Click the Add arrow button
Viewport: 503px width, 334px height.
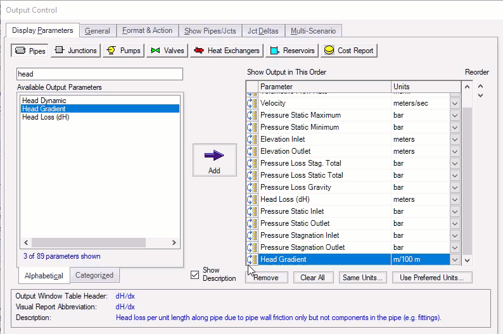click(214, 160)
